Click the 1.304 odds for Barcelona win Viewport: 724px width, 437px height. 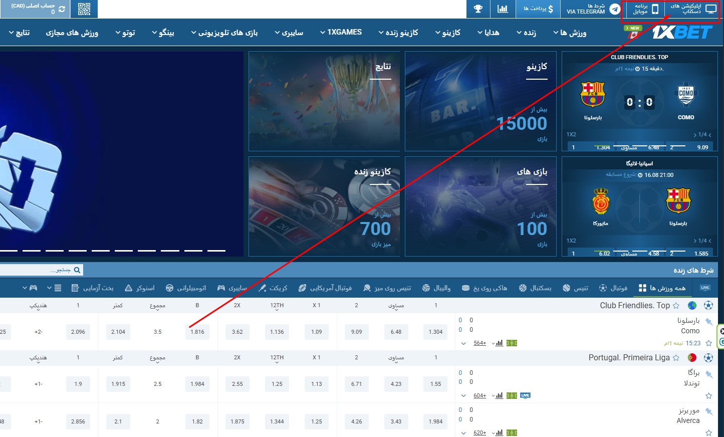click(435, 332)
